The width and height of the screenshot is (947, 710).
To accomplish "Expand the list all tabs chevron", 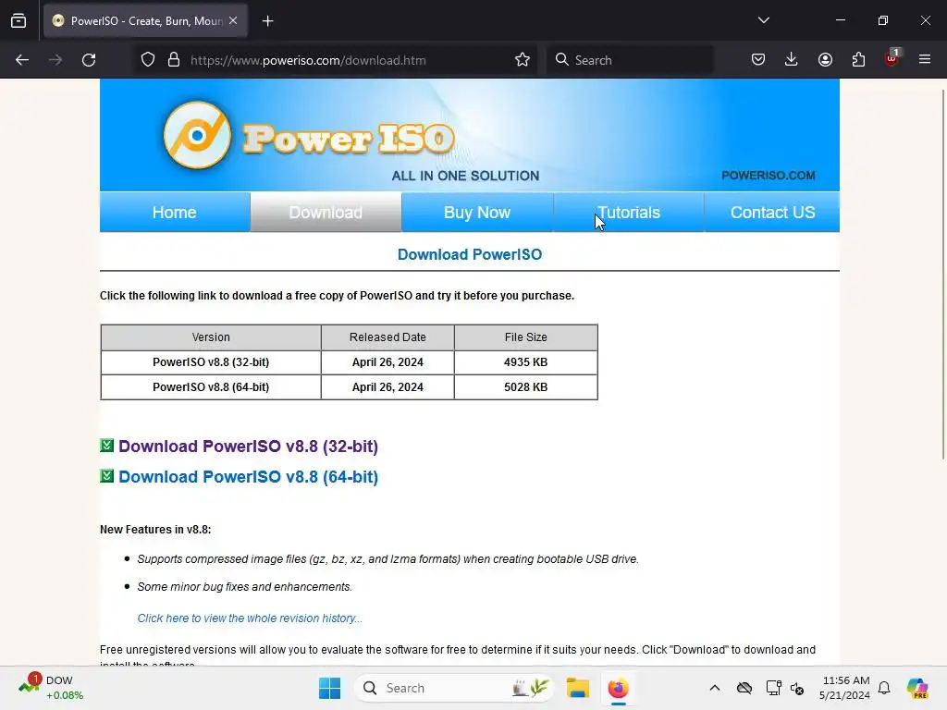I will 763,20.
